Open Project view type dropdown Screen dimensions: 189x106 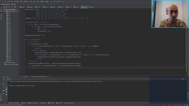4,7
